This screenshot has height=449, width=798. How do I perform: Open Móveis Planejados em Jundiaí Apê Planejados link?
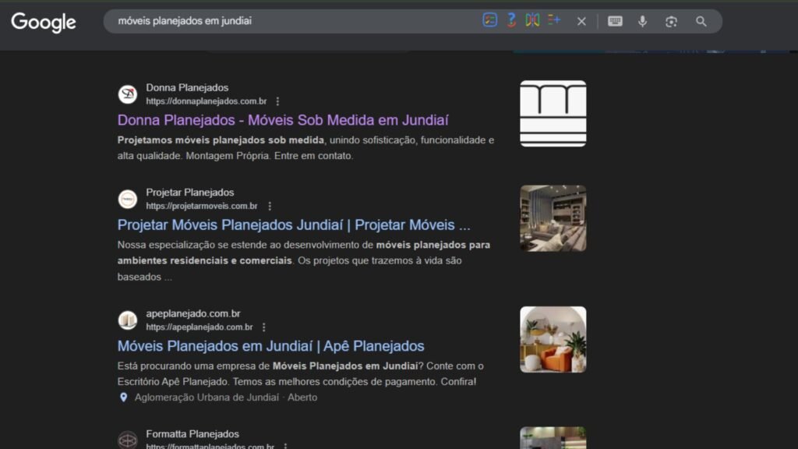(x=270, y=346)
